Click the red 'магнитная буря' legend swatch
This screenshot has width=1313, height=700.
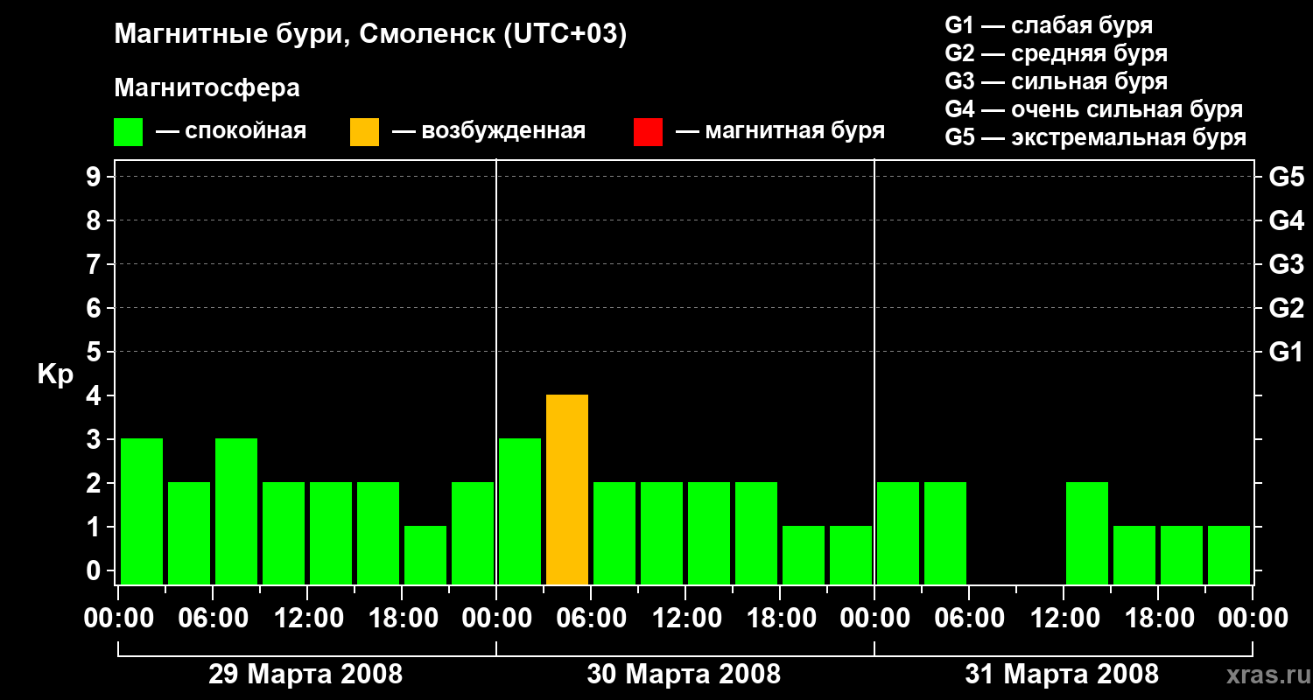pos(648,131)
